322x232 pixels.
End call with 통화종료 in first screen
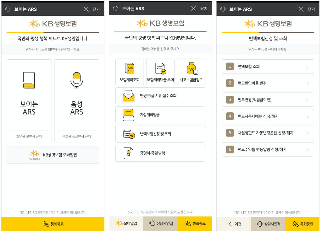[x=53, y=224]
